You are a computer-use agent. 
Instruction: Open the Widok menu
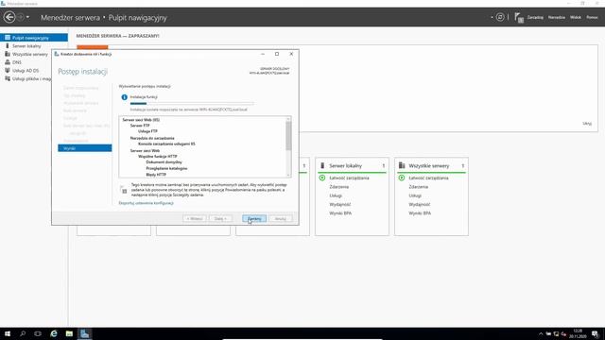tap(576, 17)
